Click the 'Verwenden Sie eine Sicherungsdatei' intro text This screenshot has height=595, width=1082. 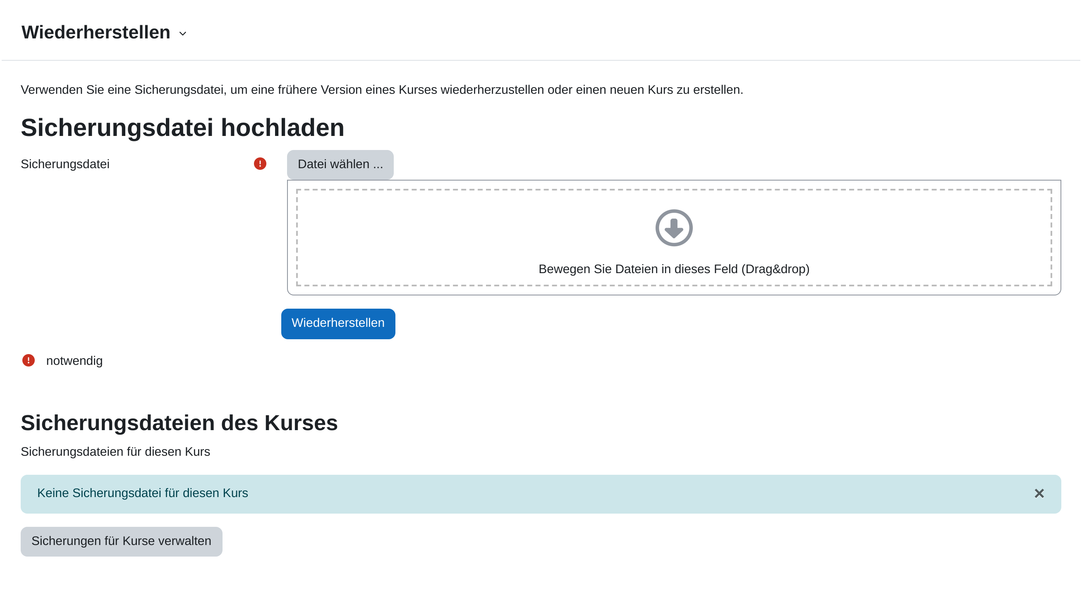pos(382,90)
